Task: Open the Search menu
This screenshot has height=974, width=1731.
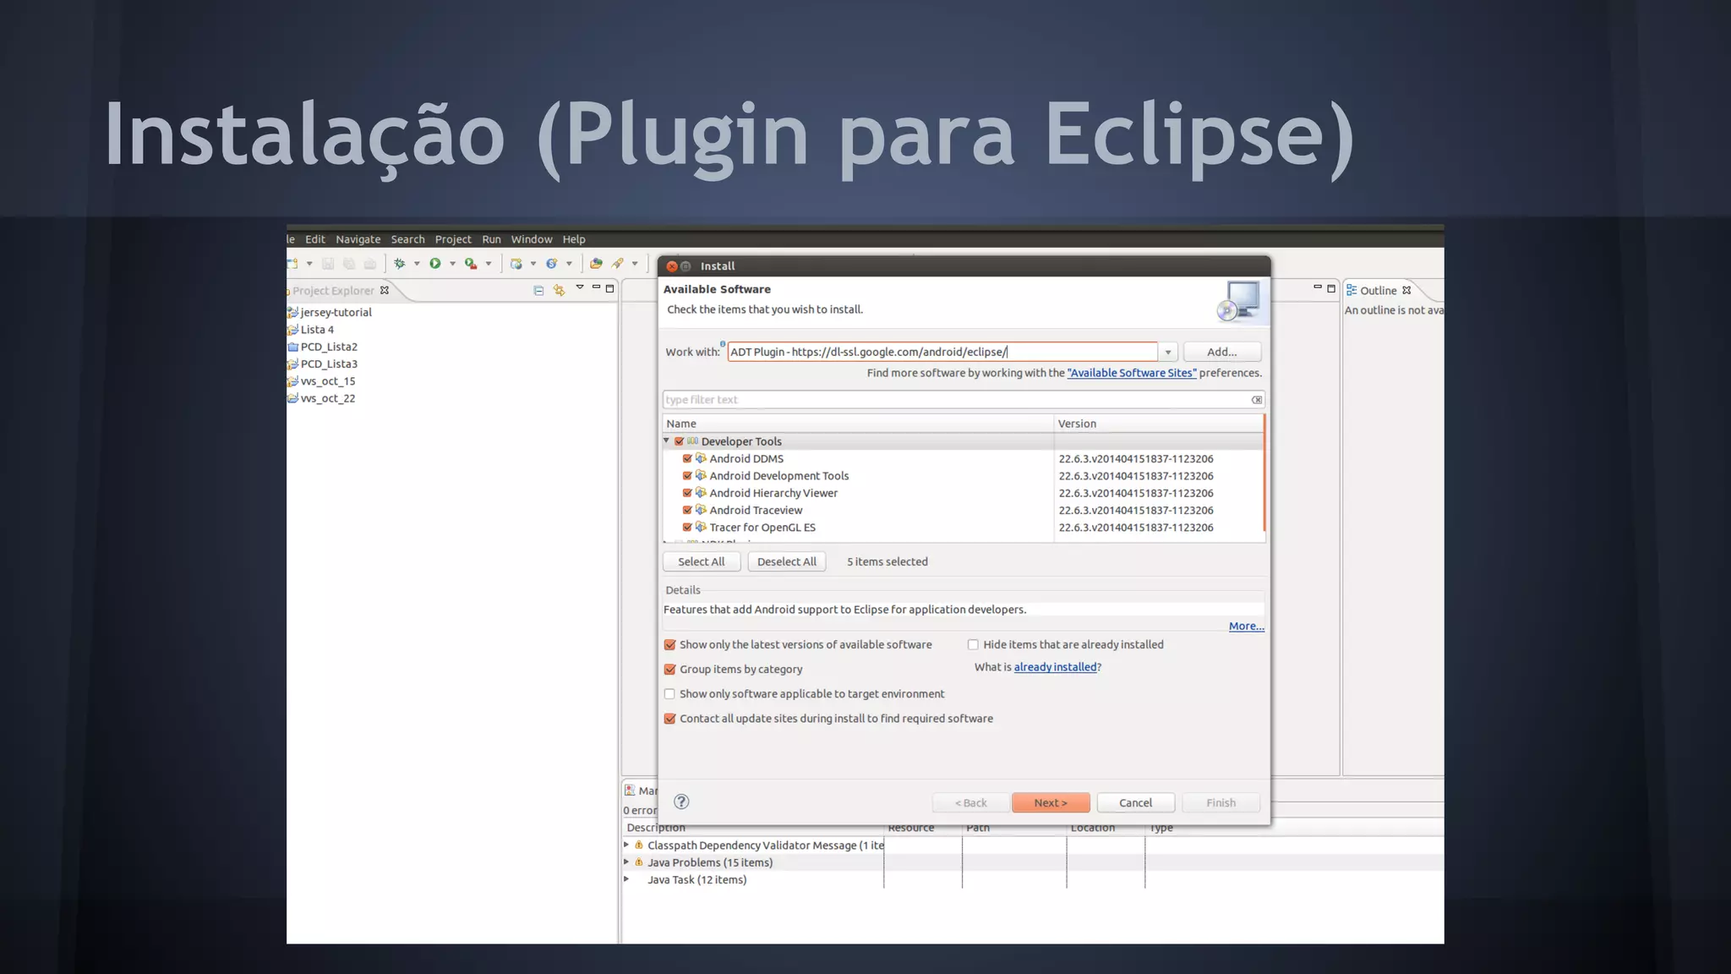Action: point(407,239)
